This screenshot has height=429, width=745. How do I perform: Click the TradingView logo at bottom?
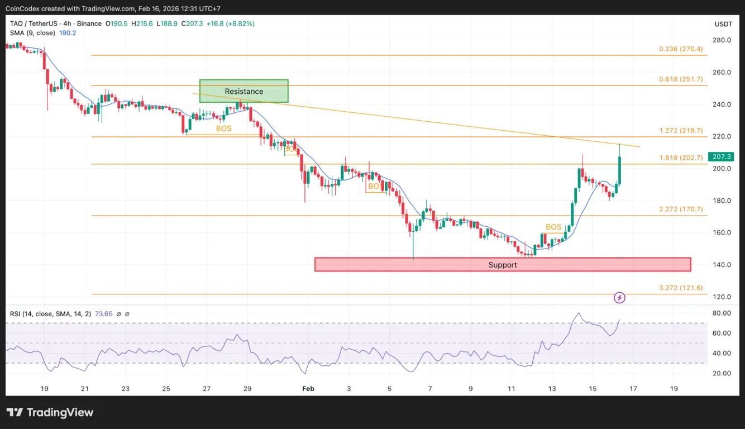pos(50,413)
